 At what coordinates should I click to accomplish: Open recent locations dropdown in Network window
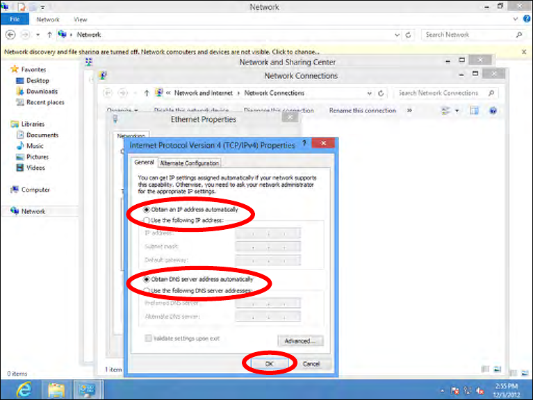coord(38,35)
